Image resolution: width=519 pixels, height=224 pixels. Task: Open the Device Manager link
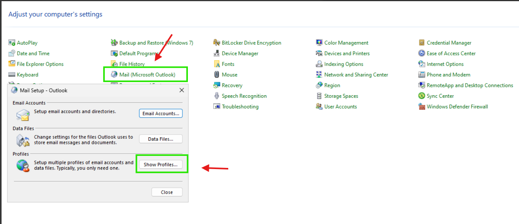point(240,53)
